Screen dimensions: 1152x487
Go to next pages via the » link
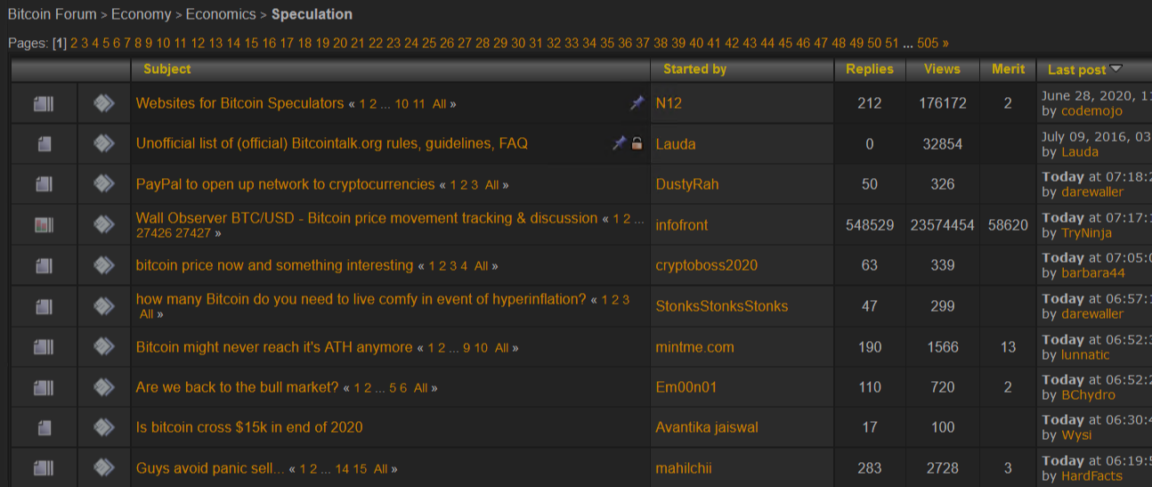945,43
